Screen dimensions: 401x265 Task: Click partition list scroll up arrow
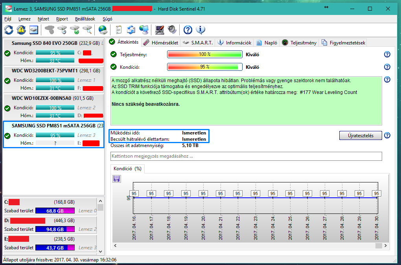[101, 201]
